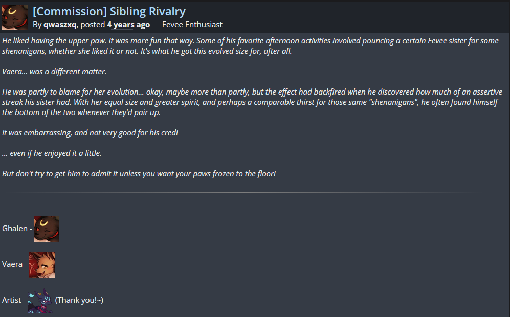Click the line "It was embarrassing"
This screenshot has width=510, height=317.
coord(90,133)
